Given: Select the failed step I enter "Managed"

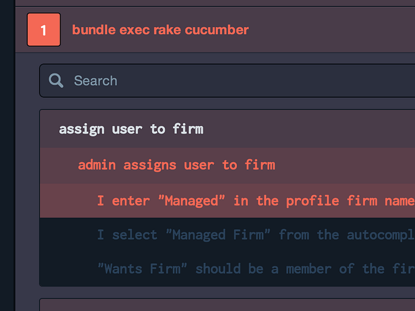Looking at the screenshot, I should (255, 201).
